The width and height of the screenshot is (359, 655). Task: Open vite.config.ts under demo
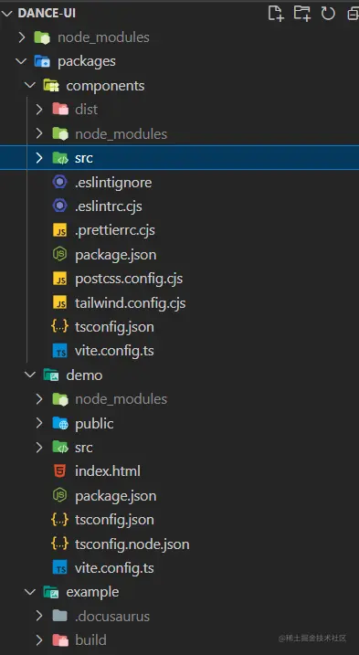[114, 568]
